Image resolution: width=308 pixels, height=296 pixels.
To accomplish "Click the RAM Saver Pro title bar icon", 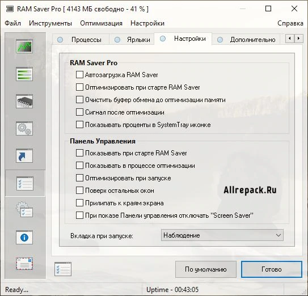I will click(10, 9).
